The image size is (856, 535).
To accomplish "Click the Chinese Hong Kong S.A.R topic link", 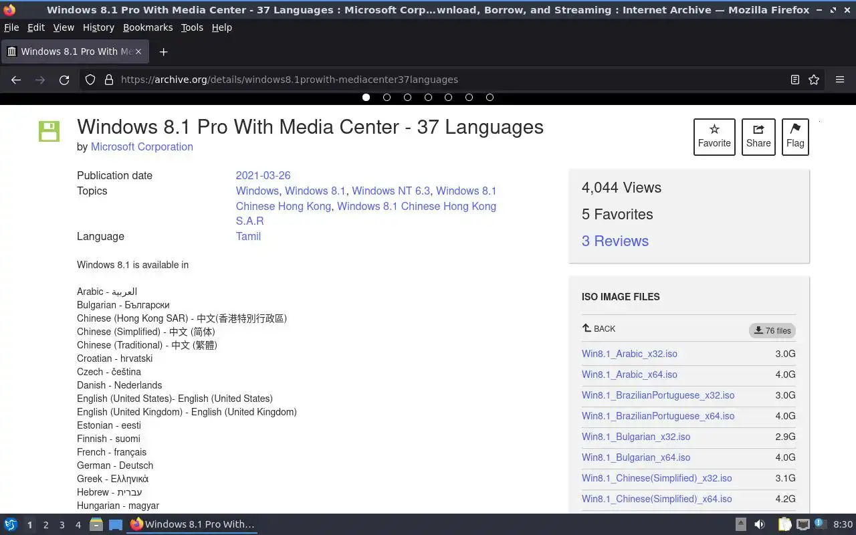I will (366, 213).
